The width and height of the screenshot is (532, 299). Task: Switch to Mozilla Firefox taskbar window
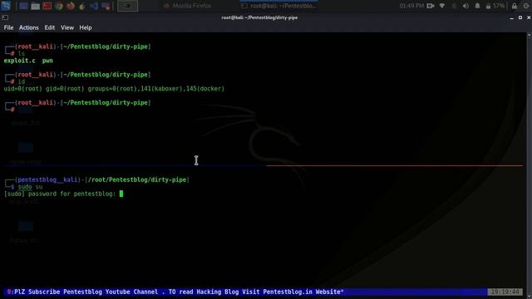187,6
